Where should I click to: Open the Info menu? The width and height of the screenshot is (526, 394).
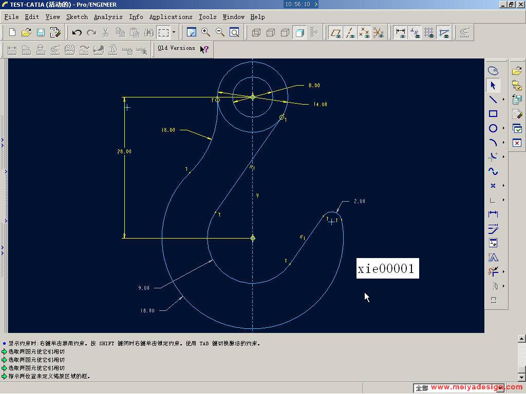[x=136, y=17]
